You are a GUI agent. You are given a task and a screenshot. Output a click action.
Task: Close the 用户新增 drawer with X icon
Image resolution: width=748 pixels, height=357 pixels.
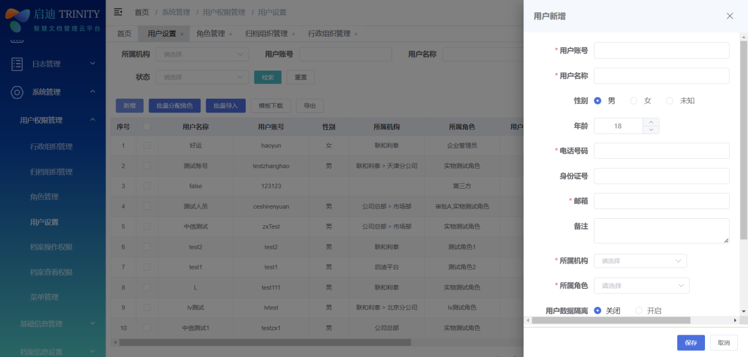coord(730,16)
